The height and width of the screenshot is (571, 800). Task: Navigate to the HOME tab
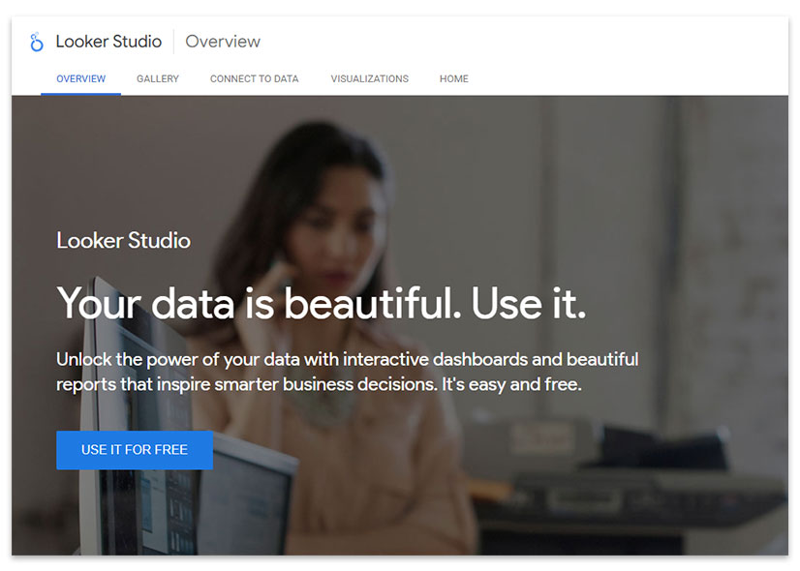[453, 78]
